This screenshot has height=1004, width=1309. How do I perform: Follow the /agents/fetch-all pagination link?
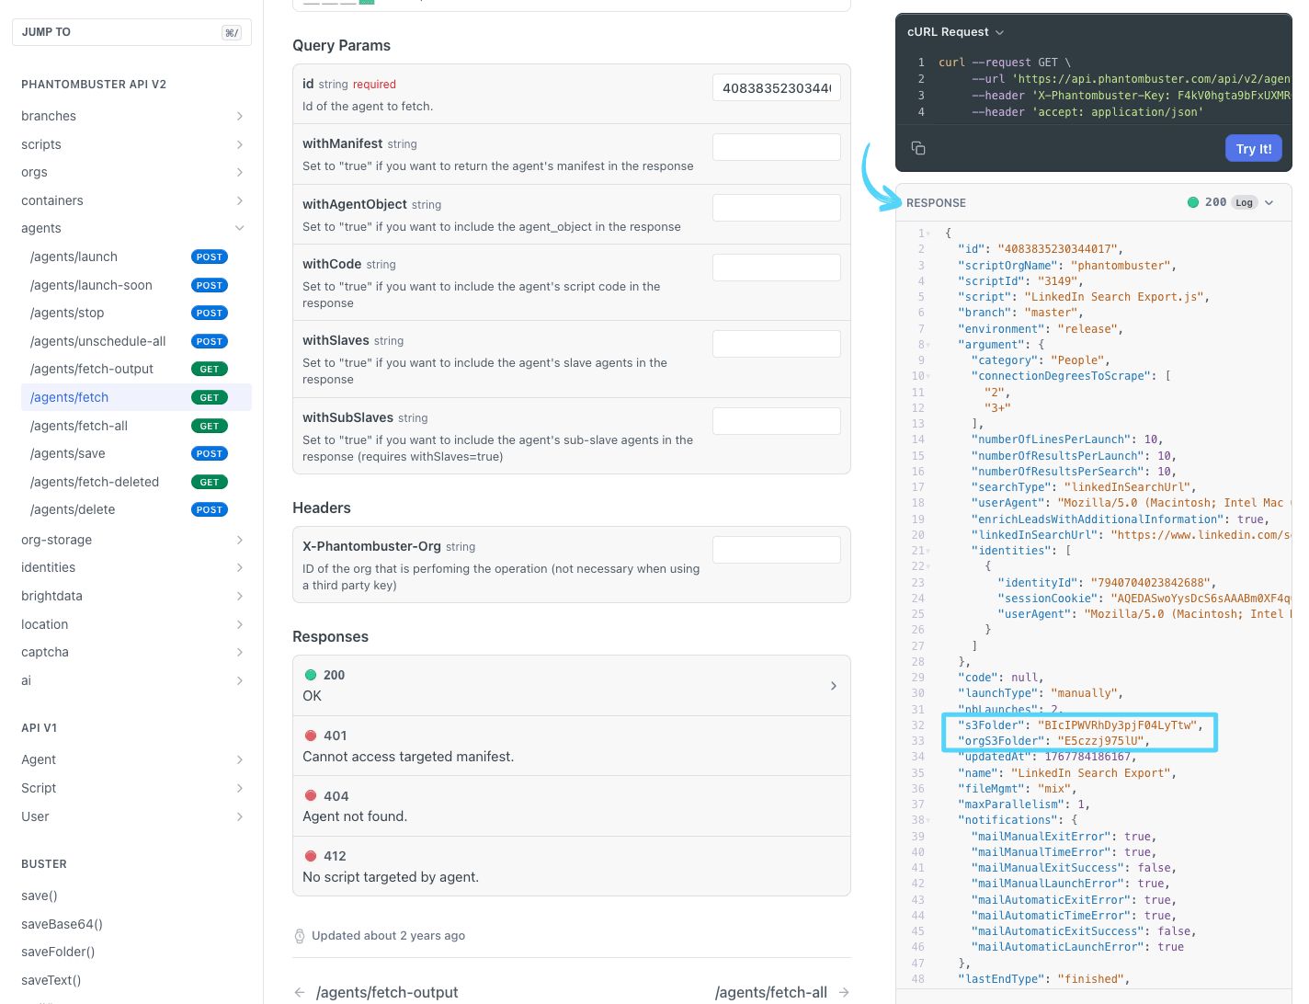770,992
